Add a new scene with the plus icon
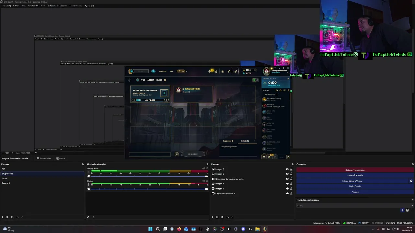This screenshot has height=233, width=415. [3, 217]
